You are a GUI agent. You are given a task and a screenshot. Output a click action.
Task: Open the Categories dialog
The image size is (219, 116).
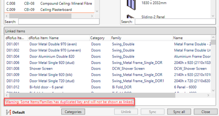[73, 112]
